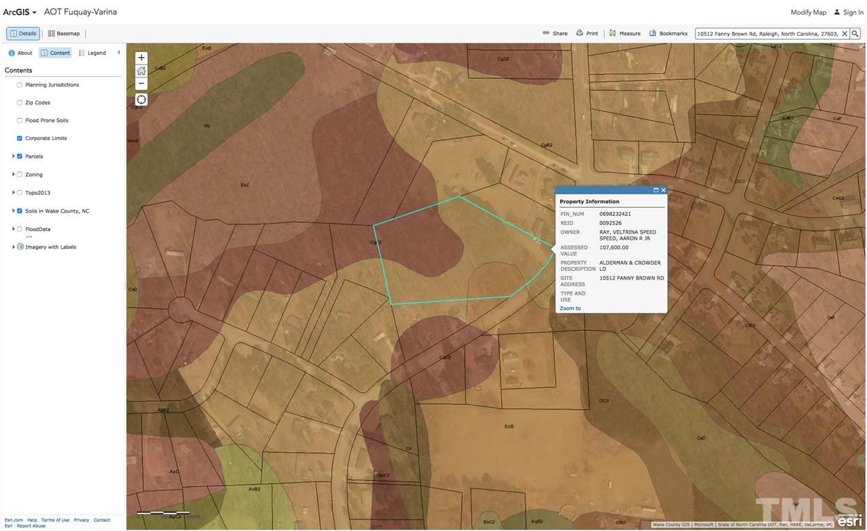This screenshot has width=867, height=531.
Task: Switch to the About tab
Action: pos(20,53)
